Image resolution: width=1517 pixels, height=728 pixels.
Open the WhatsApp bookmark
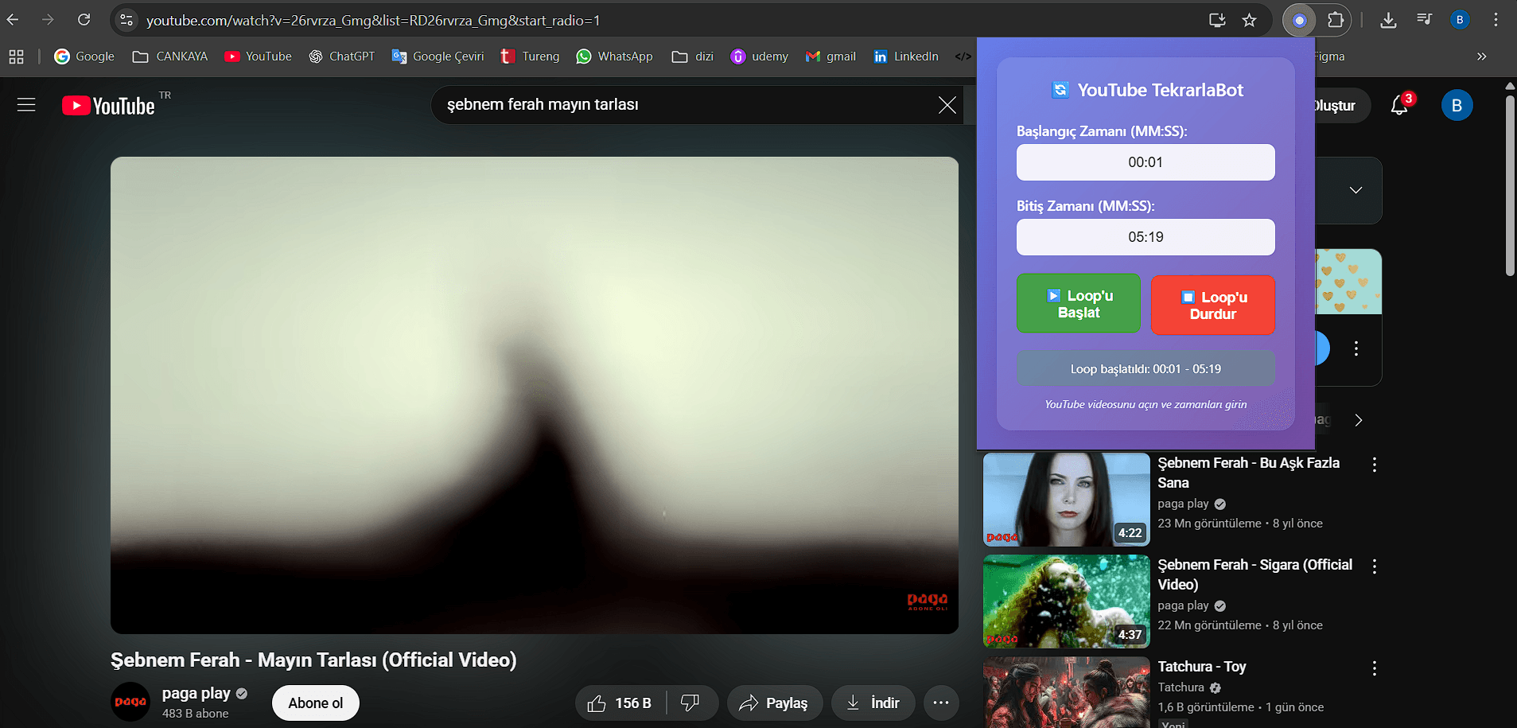click(x=615, y=56)
